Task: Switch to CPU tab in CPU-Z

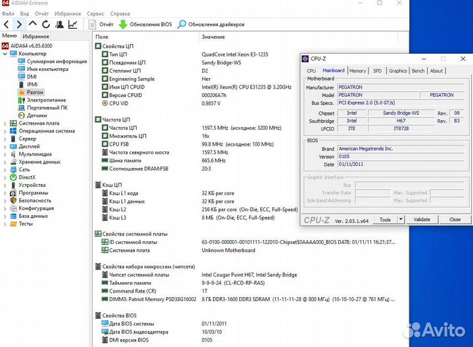Action: (x=311, y=71)
